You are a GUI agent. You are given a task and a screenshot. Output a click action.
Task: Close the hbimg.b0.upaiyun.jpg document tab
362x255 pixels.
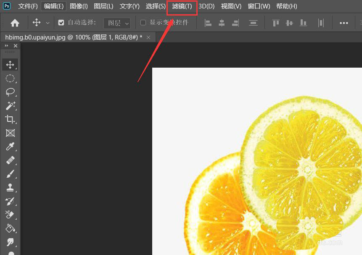tap(148, 37)
